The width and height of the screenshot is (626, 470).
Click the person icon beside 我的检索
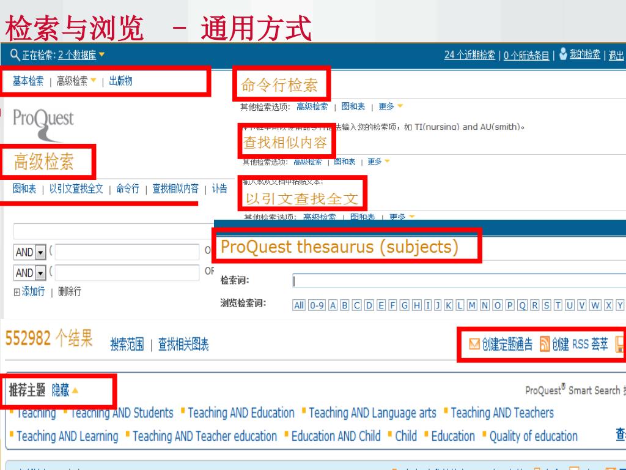coord(563,54)
